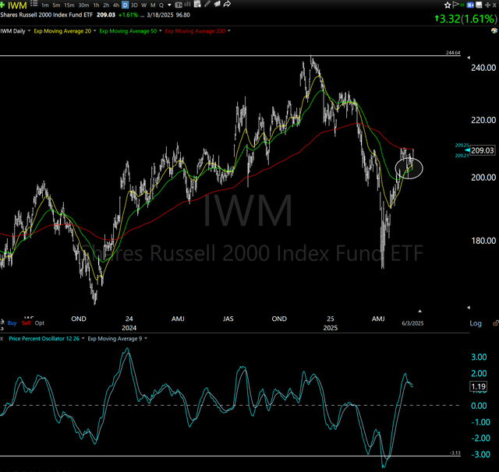Select the pencil drawing tool
Image resolution: width=499 pixels, height=472 pixels.
[x=207, y=4]
